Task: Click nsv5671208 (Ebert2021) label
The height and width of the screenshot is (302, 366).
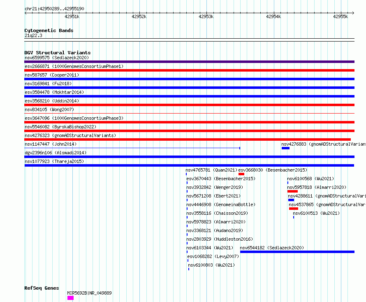Action: tap(213, 196)
